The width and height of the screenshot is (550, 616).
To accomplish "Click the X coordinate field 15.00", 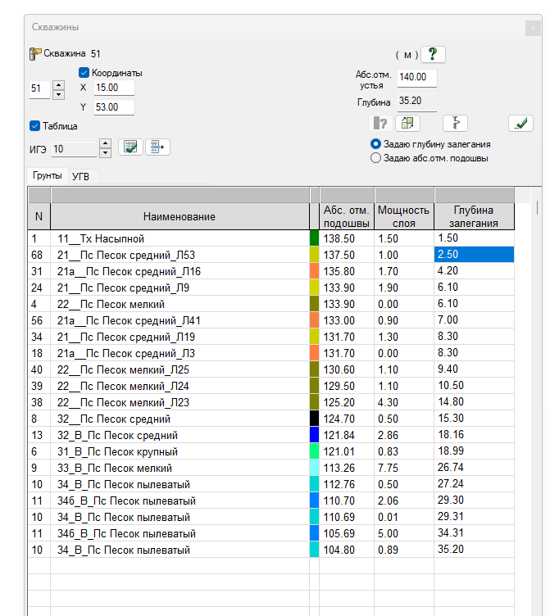I will [x=114, y=88].
